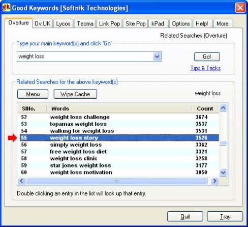Sort by the Count column header
Viewport: 248px width, 227px height.
click(205, 108)
